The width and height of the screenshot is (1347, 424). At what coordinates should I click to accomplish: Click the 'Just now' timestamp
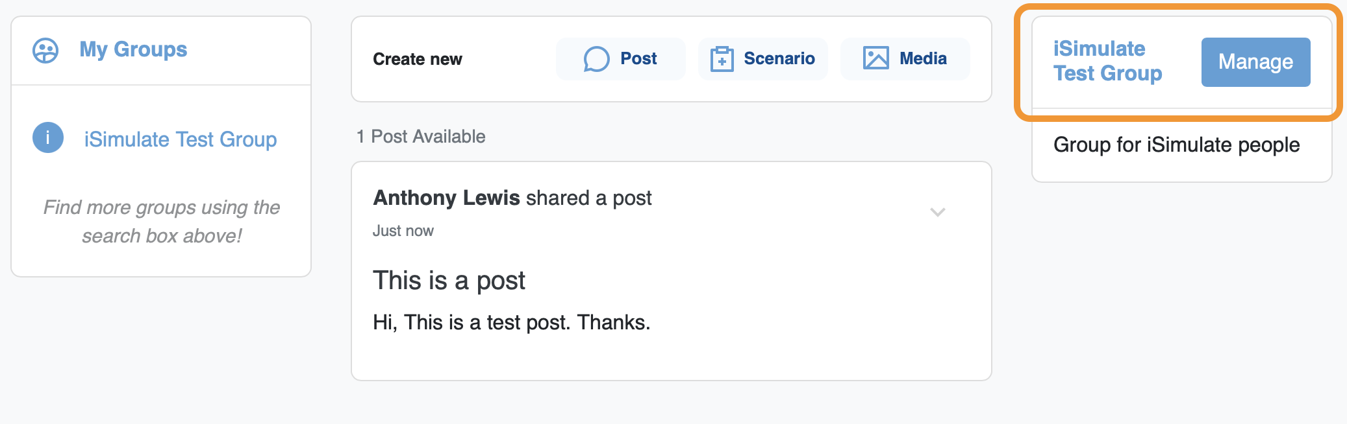(403, 231)
